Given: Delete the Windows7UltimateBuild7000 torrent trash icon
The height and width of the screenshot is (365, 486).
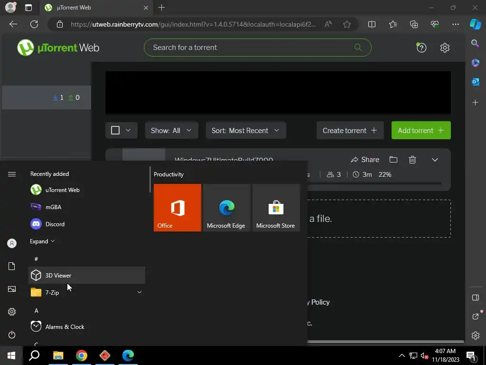Looking at the screenshot, I should click(x=412, y=160).
